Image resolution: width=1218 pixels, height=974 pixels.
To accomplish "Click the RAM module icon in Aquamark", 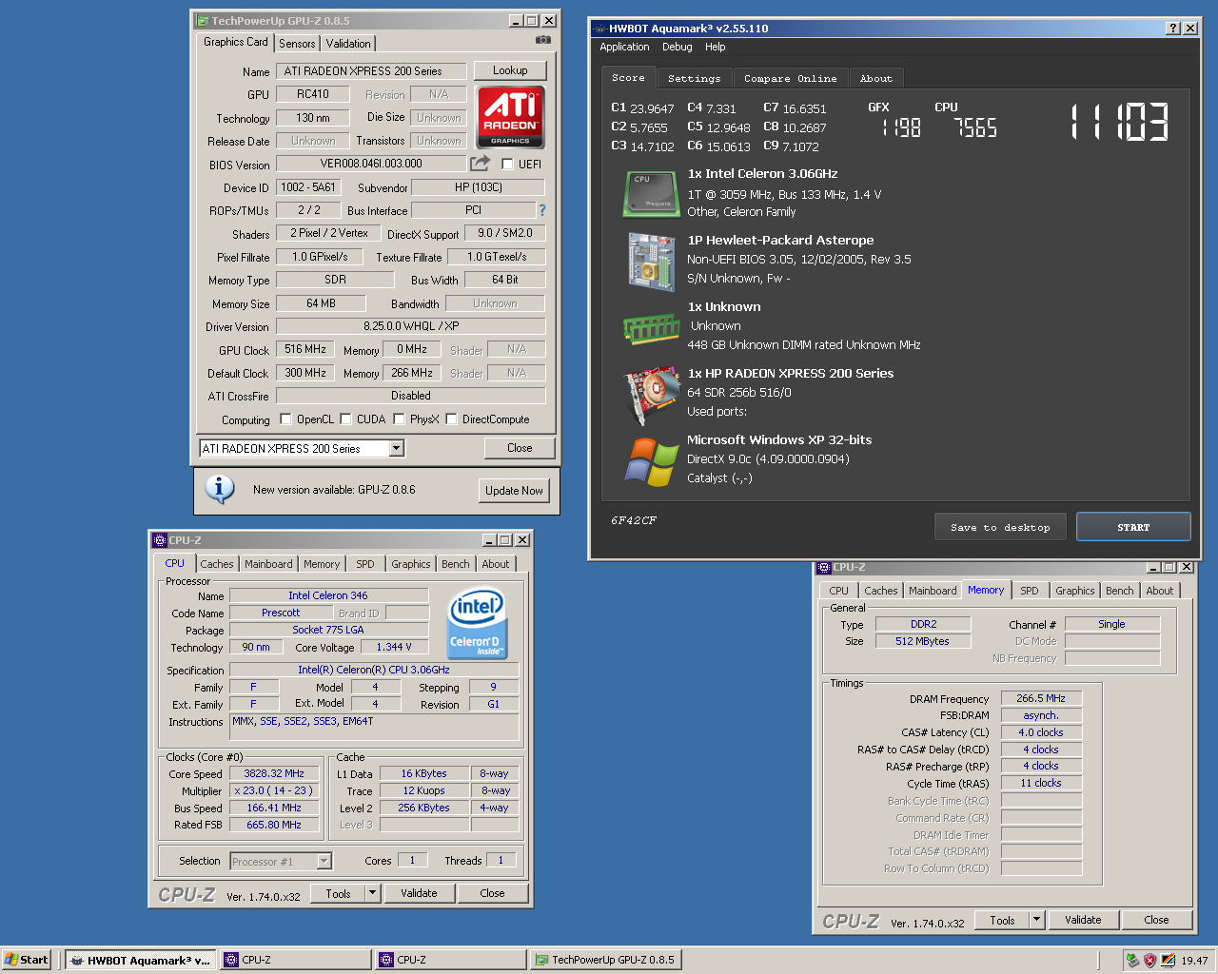I will [651, 329].
